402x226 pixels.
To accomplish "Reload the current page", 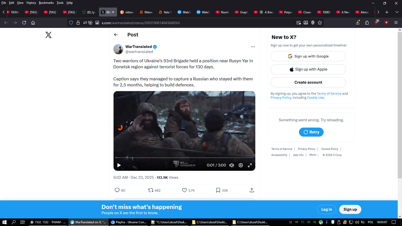I will click(x=24, y=23).
